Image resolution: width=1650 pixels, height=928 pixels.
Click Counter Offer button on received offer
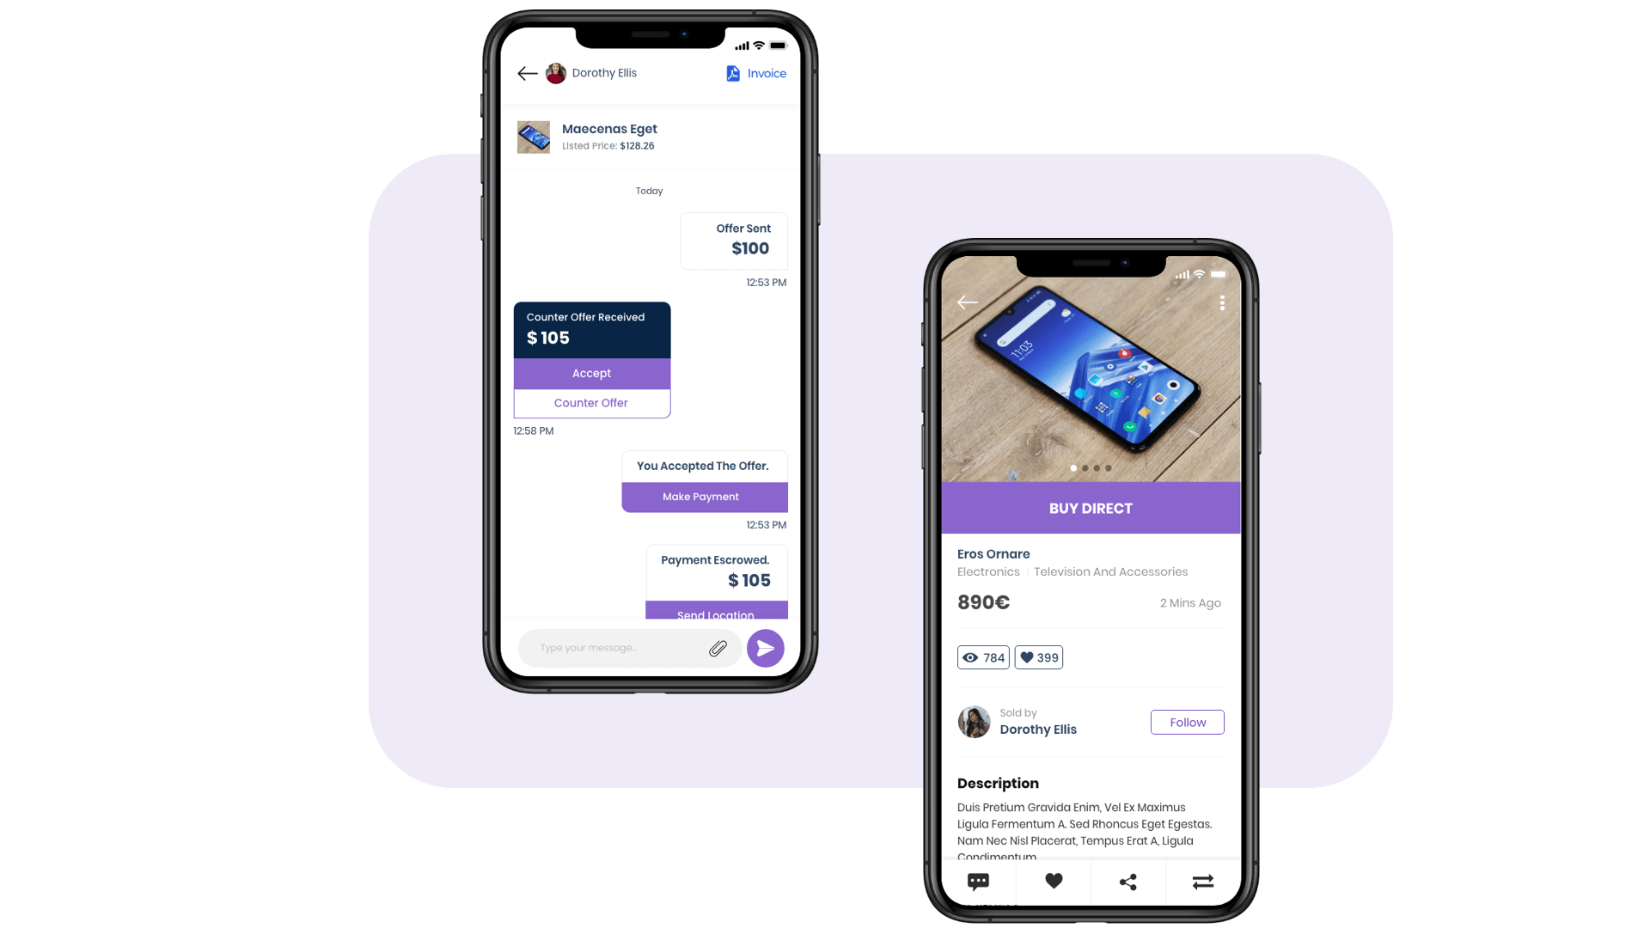tap(590, 402)
